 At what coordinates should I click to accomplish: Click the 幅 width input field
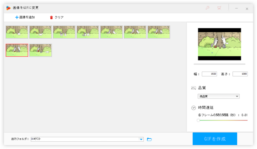click(x=209, y=74)
